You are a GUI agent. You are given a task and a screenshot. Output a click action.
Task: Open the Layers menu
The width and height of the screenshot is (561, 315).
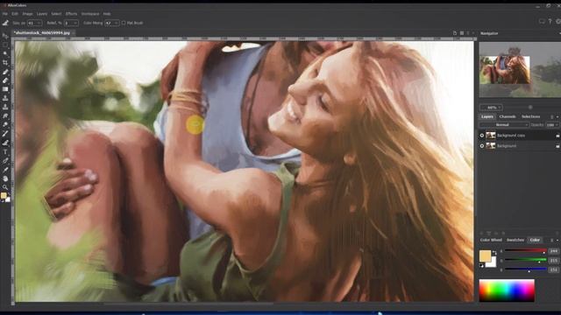[x=42, y=14]
